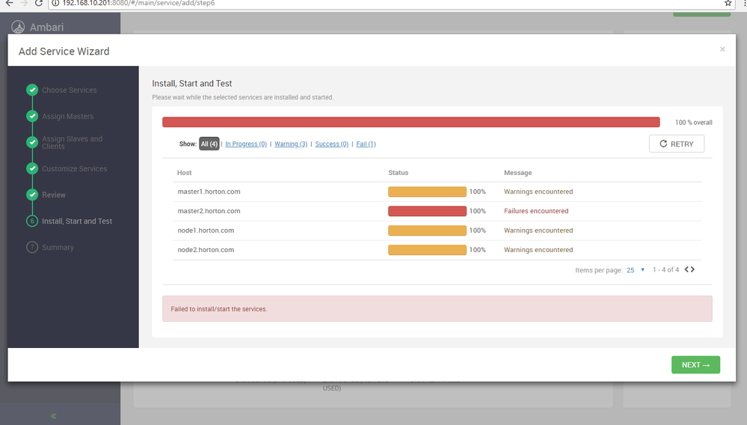
Task: Filter hosts by Fail (1)
Action: click(x=366, y=144)
